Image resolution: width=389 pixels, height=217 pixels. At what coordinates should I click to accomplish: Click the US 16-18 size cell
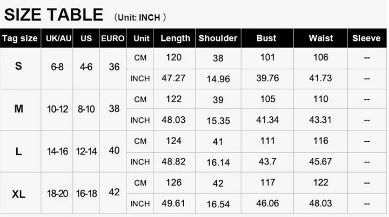click(86, 194)
